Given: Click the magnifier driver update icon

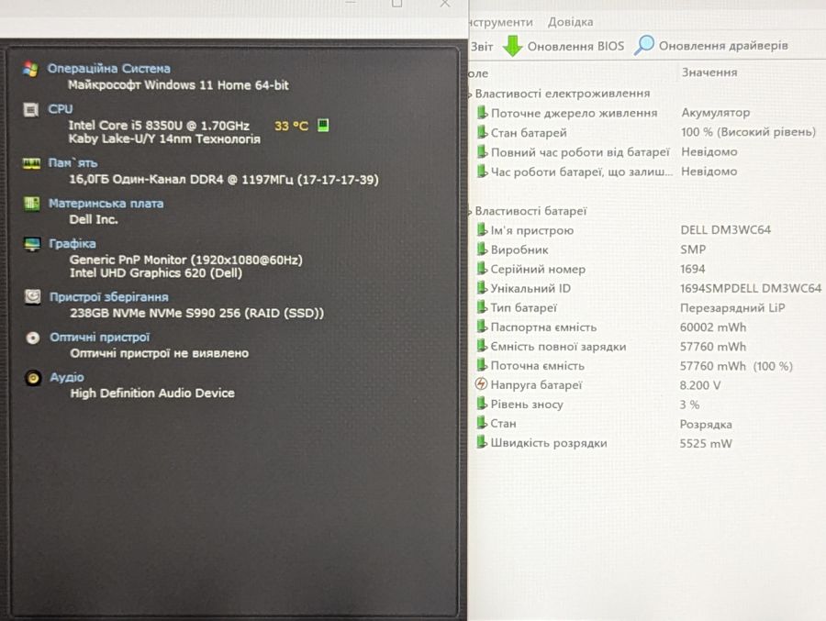Looking at the screenshot, I should [643, 45].
